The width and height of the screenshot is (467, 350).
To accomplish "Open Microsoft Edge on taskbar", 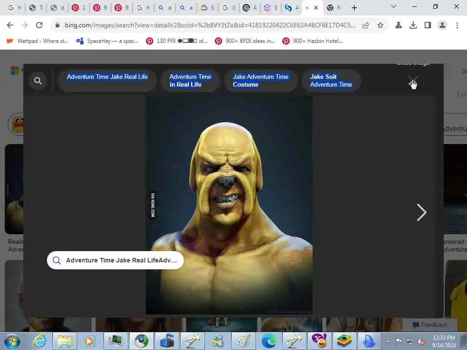I will [x=269, y=341].
